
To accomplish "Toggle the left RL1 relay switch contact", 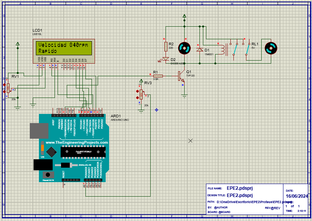I will pos(236,49).
